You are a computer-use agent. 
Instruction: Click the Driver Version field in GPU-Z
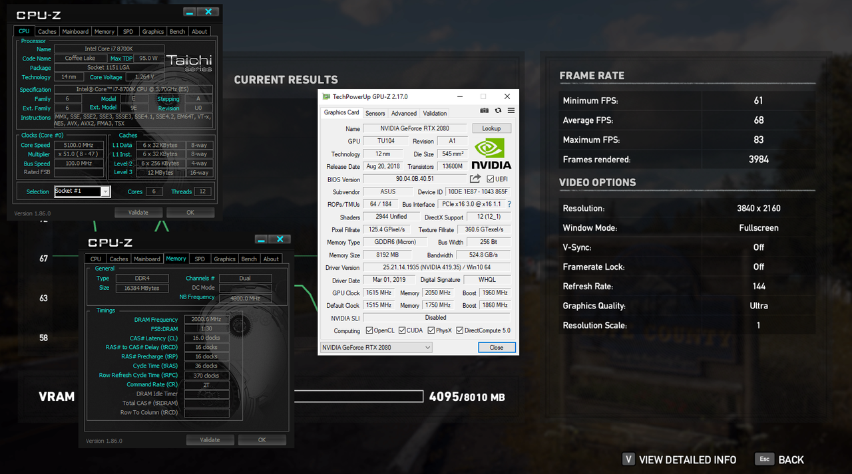tap(437, 267)
